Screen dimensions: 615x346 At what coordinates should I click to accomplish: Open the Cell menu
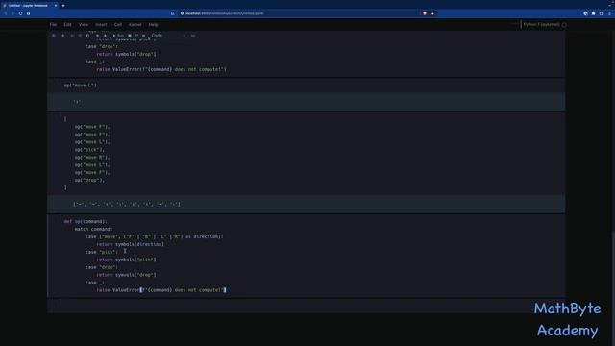click(x=117, y=24)
